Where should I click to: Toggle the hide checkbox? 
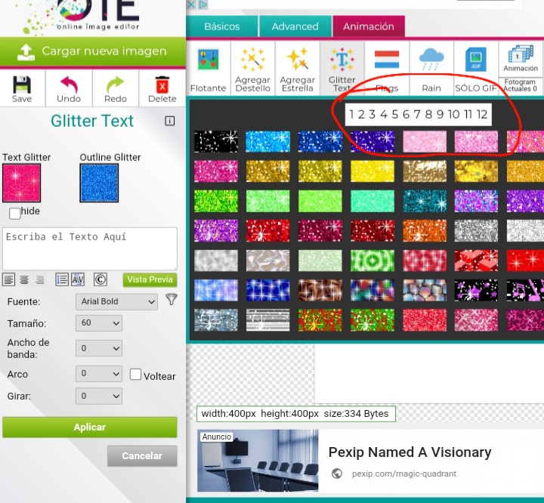click(14, 213)
